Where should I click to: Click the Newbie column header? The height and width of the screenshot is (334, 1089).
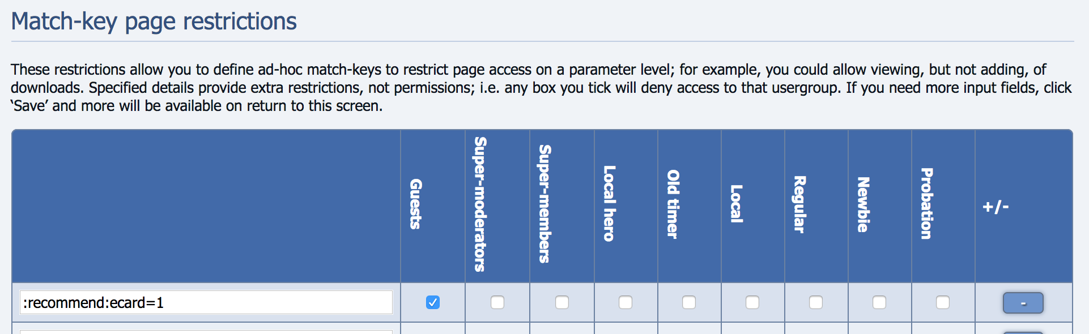point(863,204)
